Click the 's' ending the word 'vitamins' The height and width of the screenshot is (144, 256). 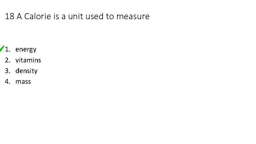39,60
